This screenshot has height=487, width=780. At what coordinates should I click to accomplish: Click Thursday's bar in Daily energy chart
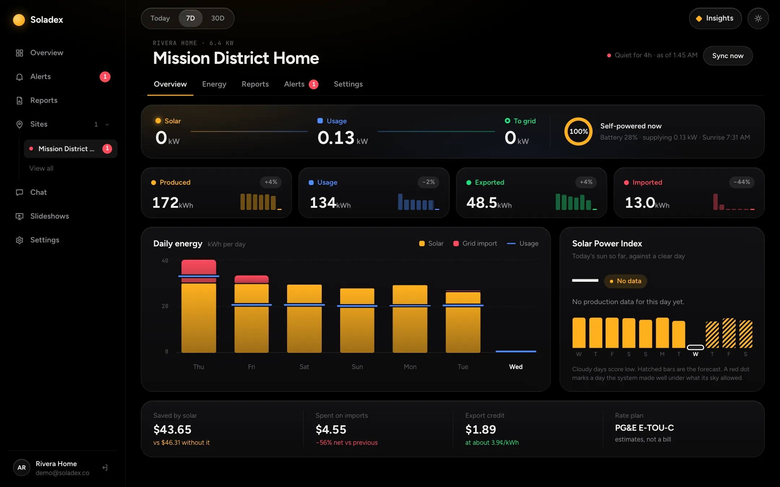199,306
